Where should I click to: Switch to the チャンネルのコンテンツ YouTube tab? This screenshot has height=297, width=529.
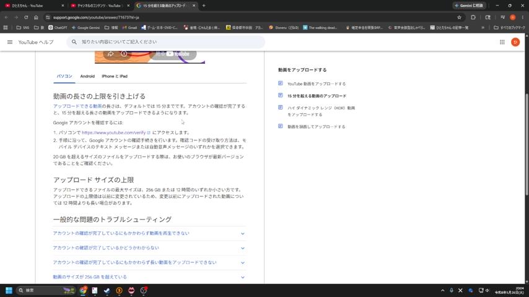click(100, 6)
